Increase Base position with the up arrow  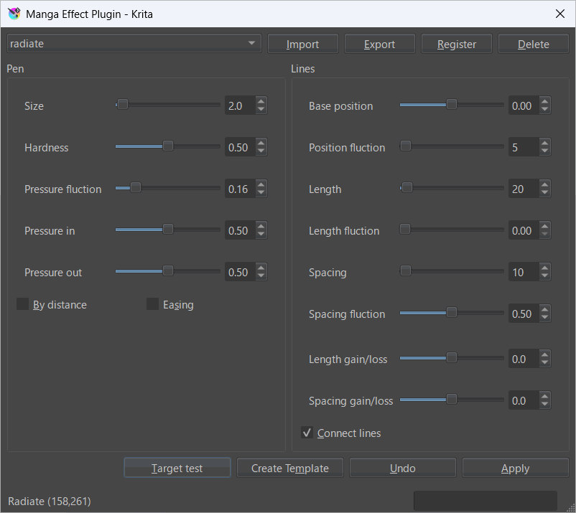pyautogui.click(x=545, y=101)
